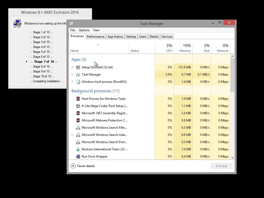The width and height of the screenshot is (264, 198).
Task: Switch to the Users tab
Action: (x=143, y=37)
